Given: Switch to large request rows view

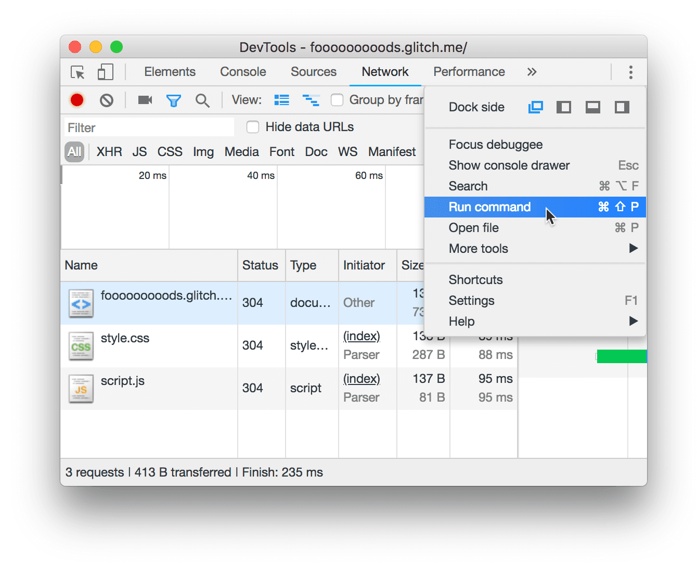Looking at the screenshot, I should [x=281, y=100].
